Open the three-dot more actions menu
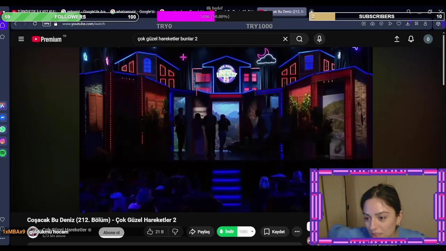The height and width of the screenshot is (251, 446). pos(297,232)
